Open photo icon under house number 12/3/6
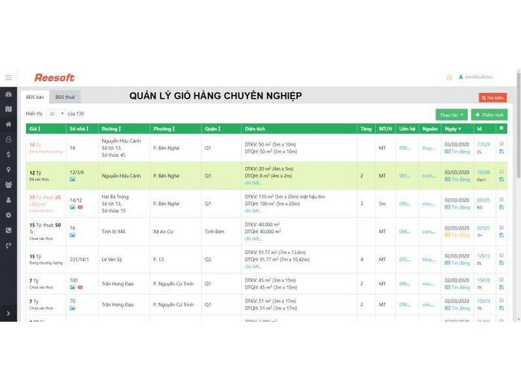This screenshot has width=521, height=390. 72,180
